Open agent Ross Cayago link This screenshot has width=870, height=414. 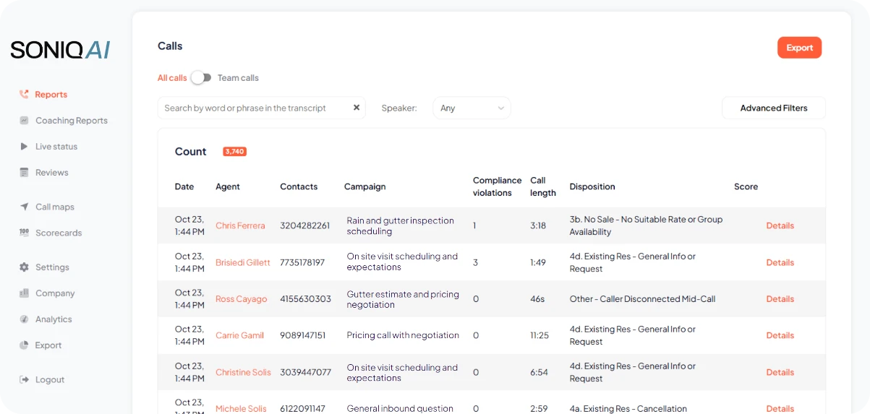coord(241,298)
